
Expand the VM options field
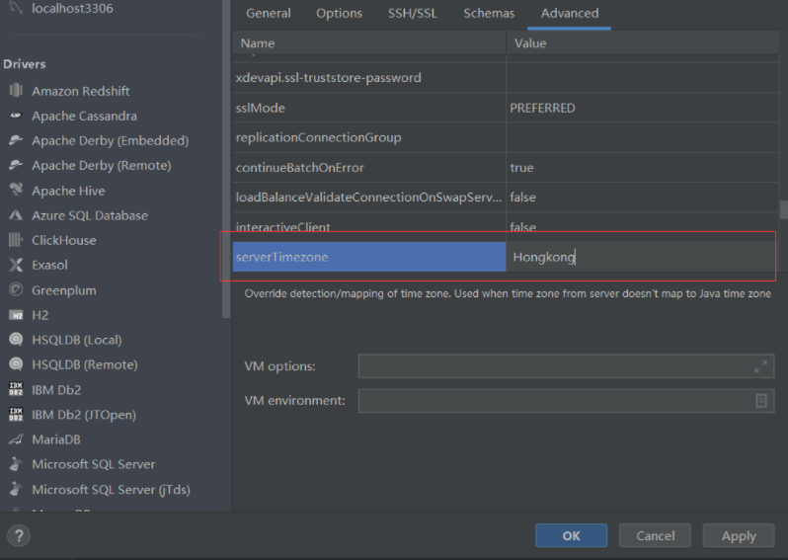coord(761,366)
